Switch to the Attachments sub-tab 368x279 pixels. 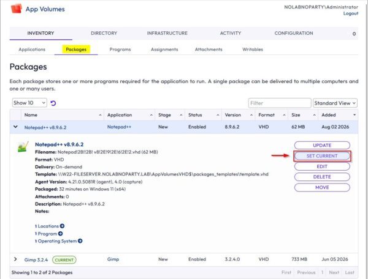tap(209, 50)
